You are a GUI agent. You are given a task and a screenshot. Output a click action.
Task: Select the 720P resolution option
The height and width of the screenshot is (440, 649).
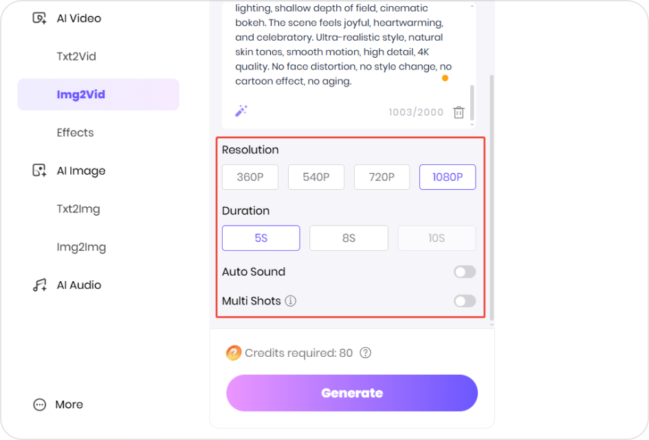(382, 177)
